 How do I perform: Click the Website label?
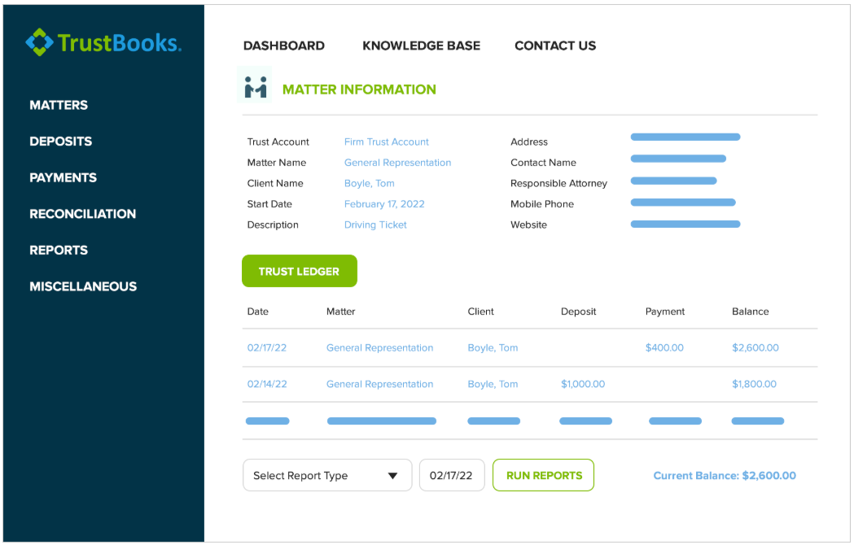coord(528,225)
